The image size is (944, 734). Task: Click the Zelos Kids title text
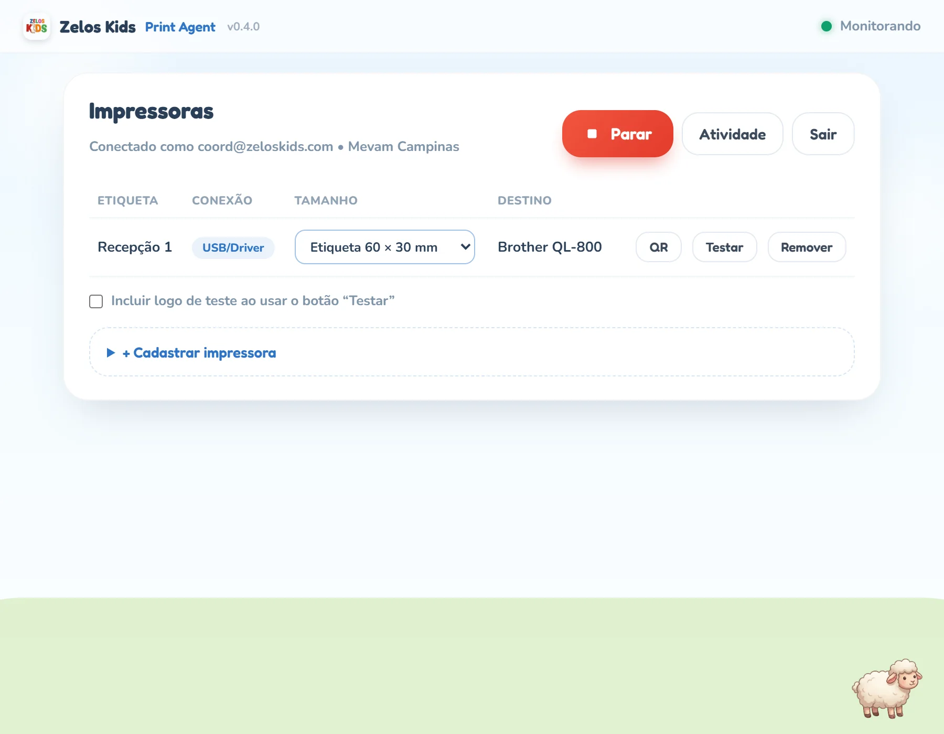[x=98, y=27]
